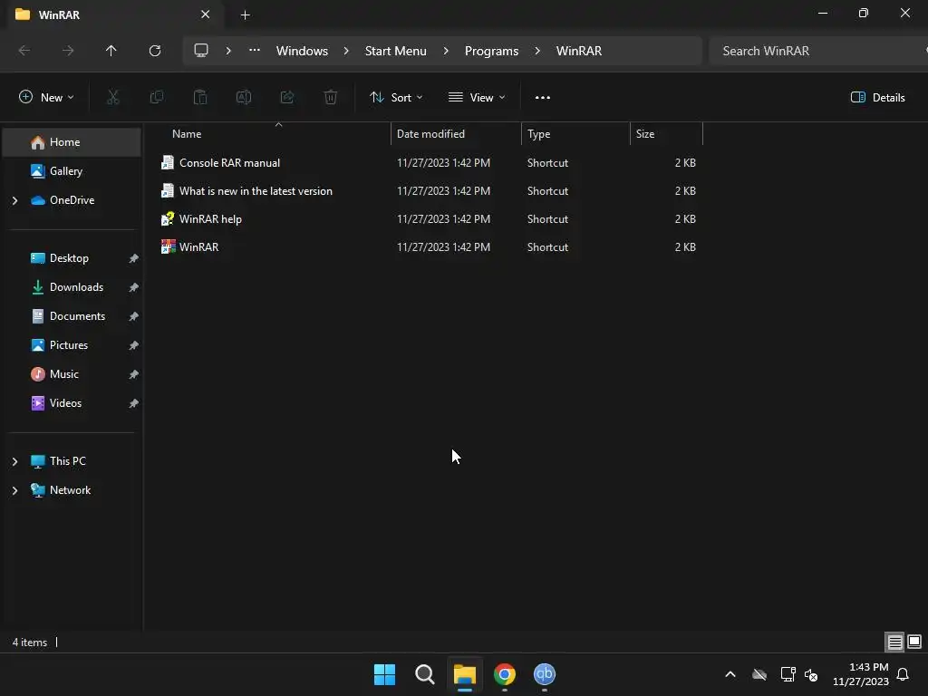
Task: Open the Windows Start menu
Action: [384, 674]
